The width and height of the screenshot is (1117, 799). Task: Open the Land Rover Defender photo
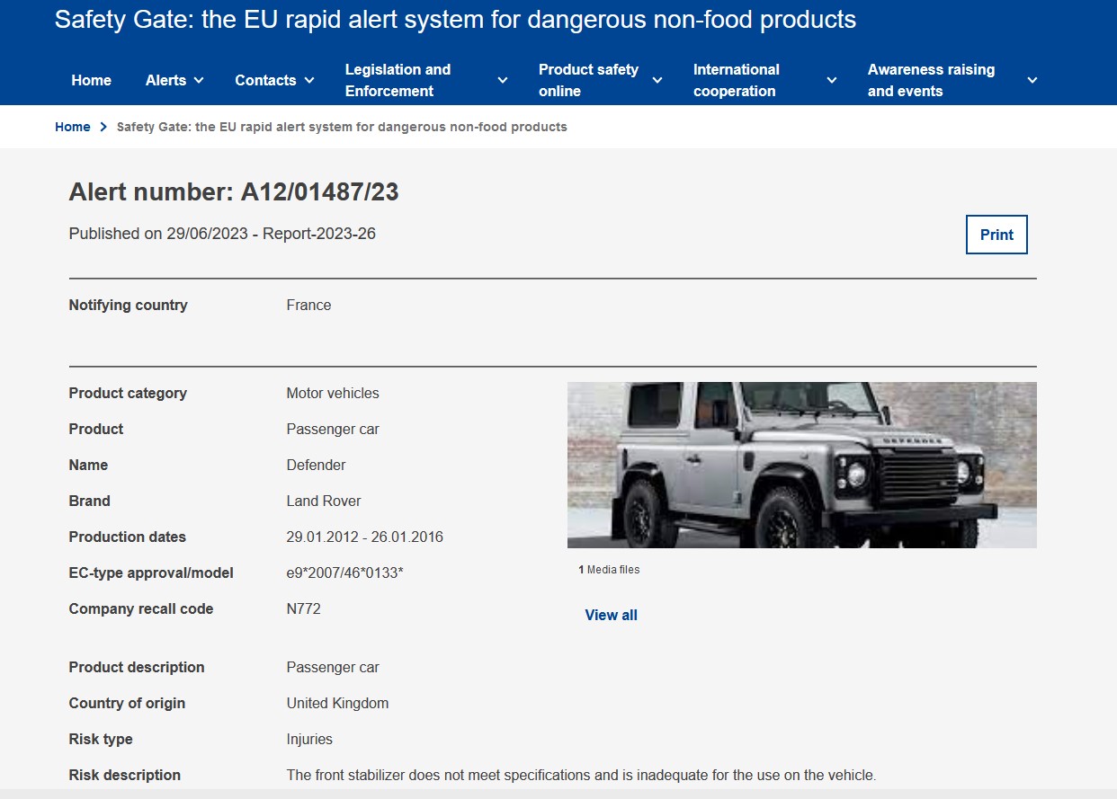(801, 465)
